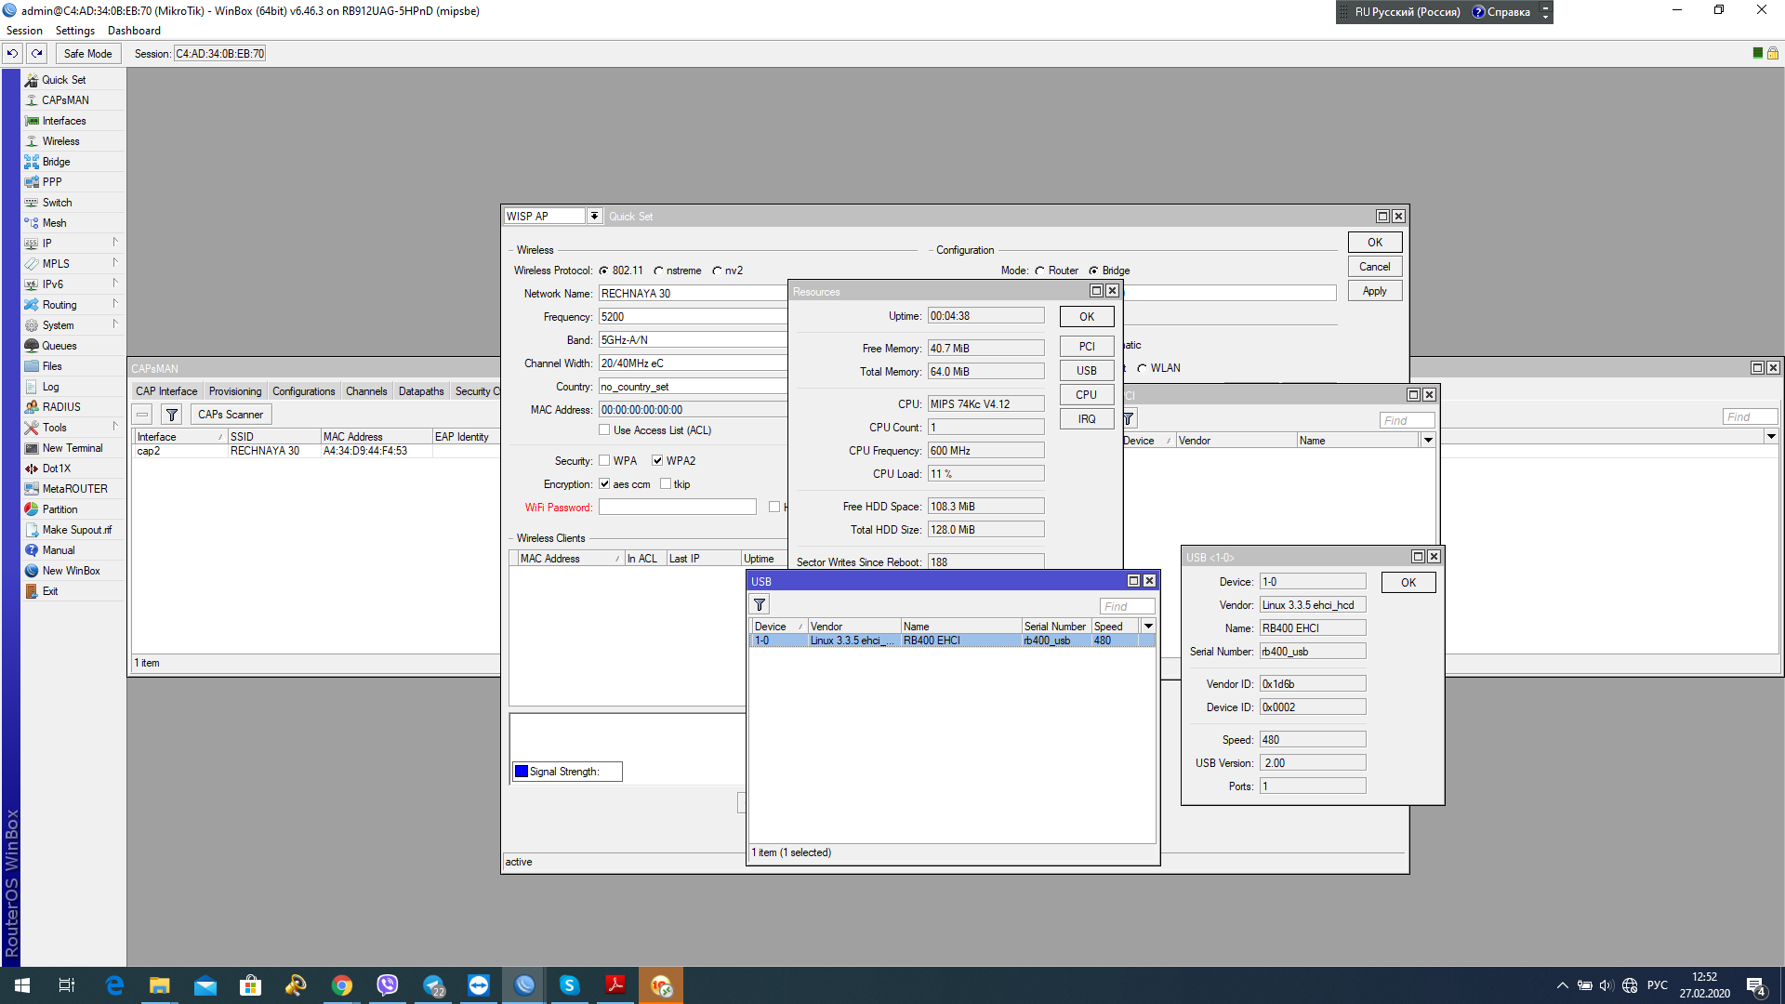Switch to Configurations tab in CAPsMAN
The height and width of the screenshot is (1004, 1785).
pos(303,391)
